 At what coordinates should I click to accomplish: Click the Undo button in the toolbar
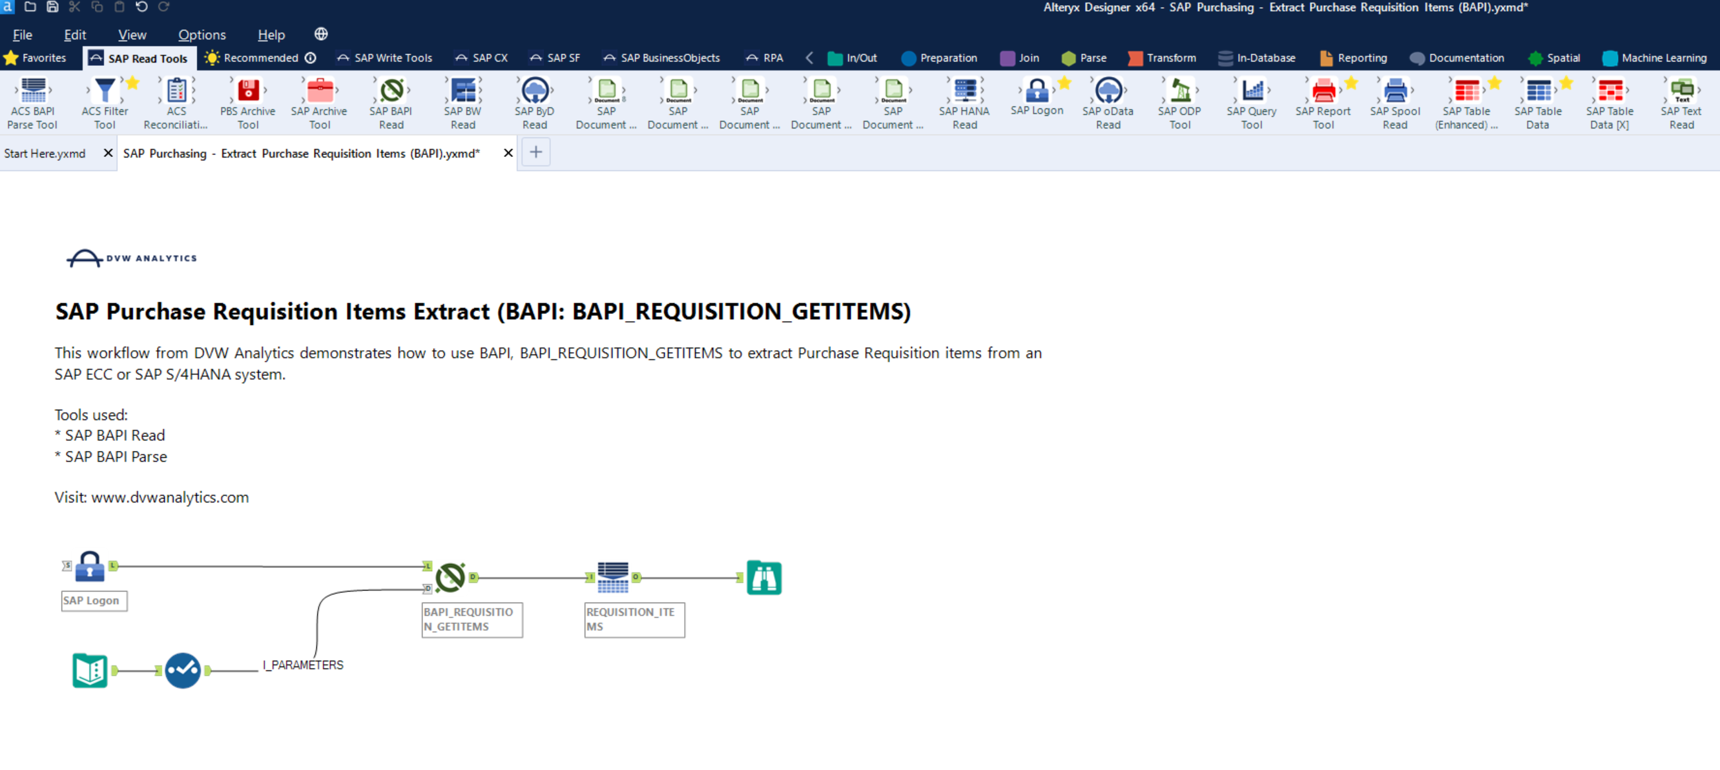[141, 7]
